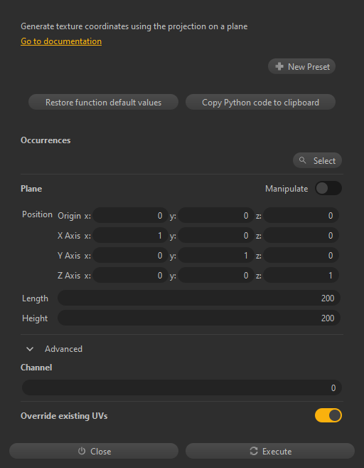364x468 pixels.
Task: Click the refresh icon on Execute button
Action: pyautogui.click(x=254, y=451)
